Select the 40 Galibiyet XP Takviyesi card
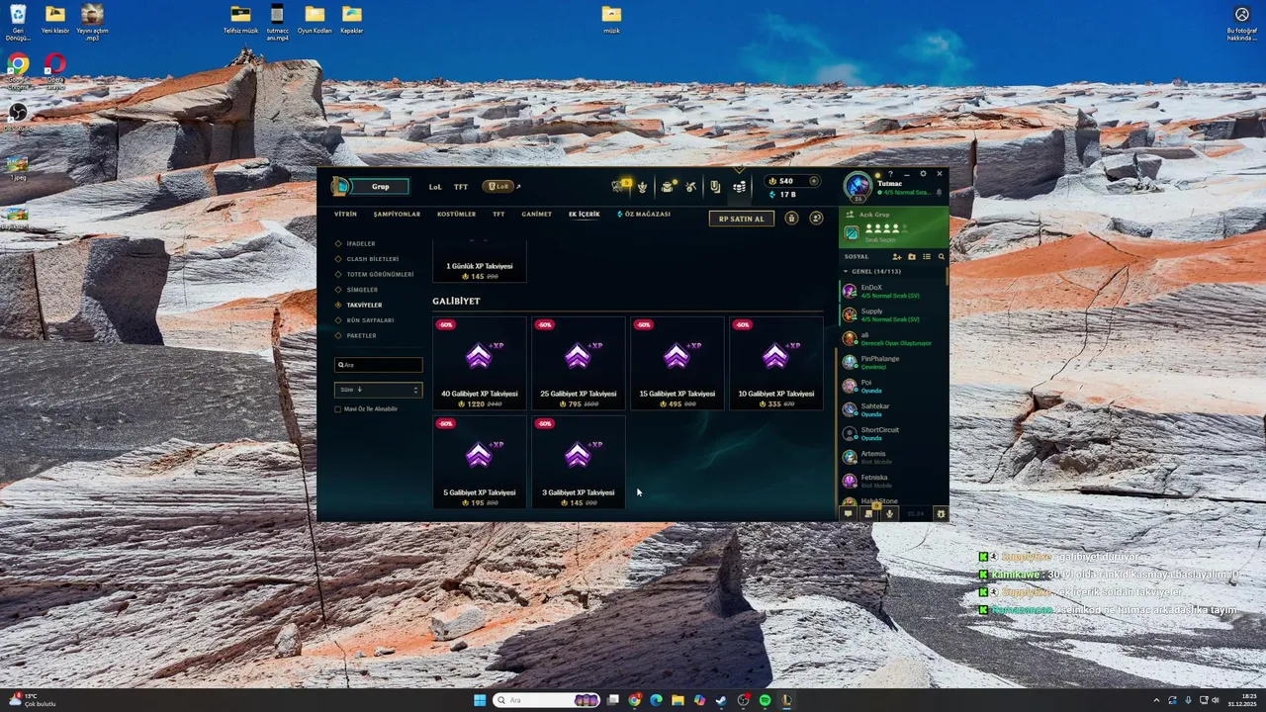Screen dimensions: 1266x712 point(479,363)
